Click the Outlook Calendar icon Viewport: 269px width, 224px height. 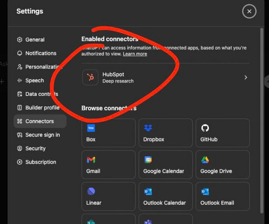[148, 192]
